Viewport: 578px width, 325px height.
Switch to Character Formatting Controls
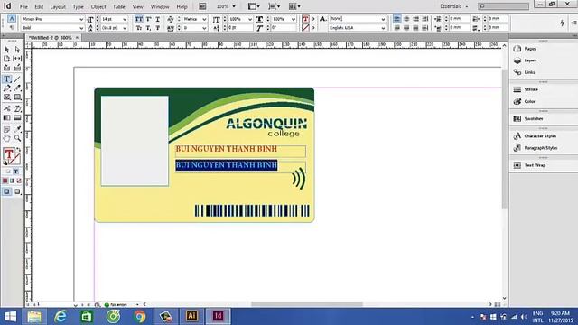(12, 19)
